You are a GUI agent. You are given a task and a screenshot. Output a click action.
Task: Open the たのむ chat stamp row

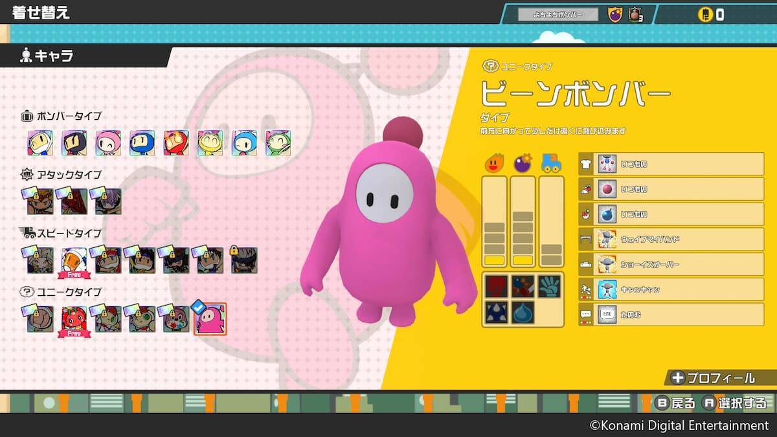pyautogui.click(x=671, y=315)
